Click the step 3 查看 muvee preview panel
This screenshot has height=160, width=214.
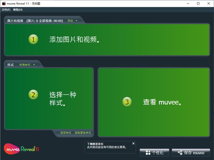(154, 102)
